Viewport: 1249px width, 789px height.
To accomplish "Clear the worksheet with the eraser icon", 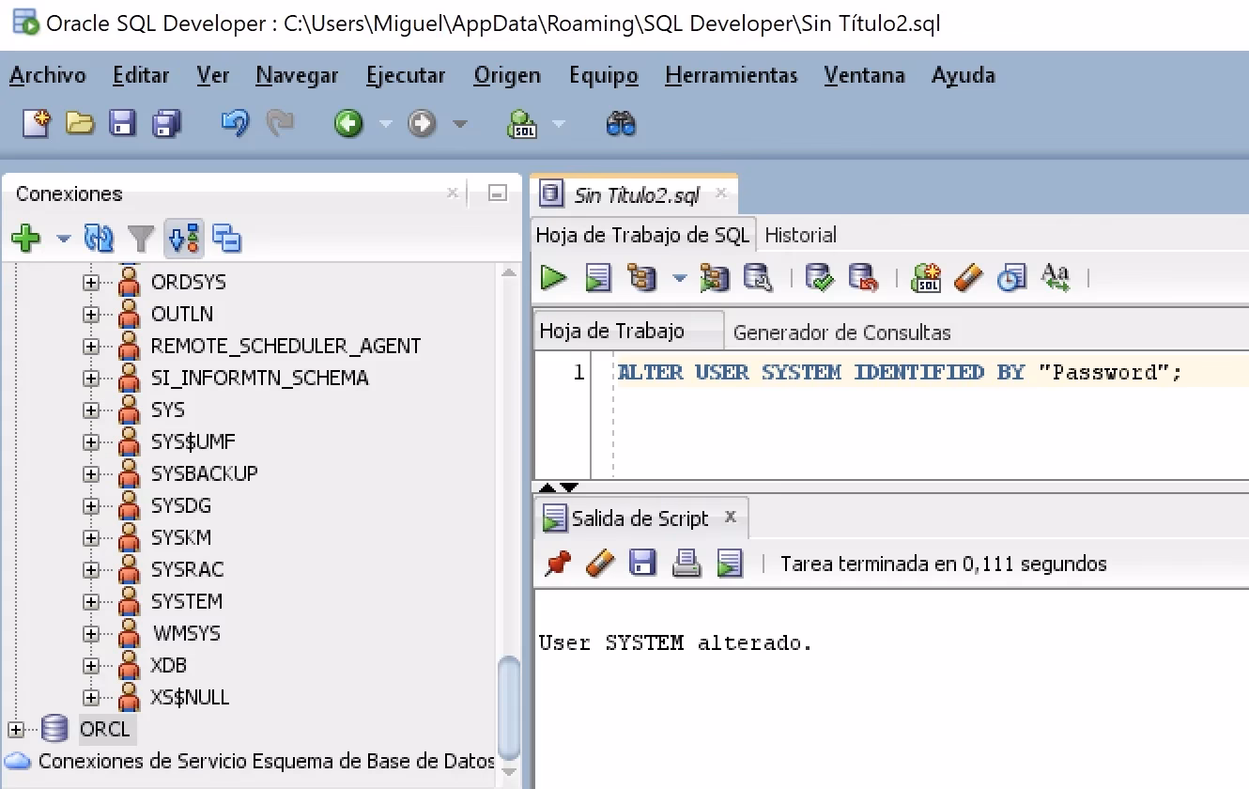I will click(x=968, y=277).
